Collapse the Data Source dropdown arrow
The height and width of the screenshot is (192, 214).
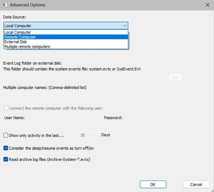pos(125,26)
